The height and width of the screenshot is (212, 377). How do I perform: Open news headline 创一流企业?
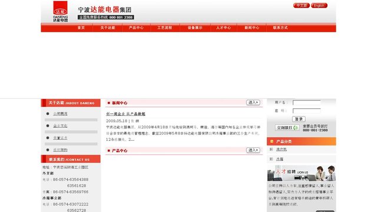pyautogui.click(x=125, y=114)
